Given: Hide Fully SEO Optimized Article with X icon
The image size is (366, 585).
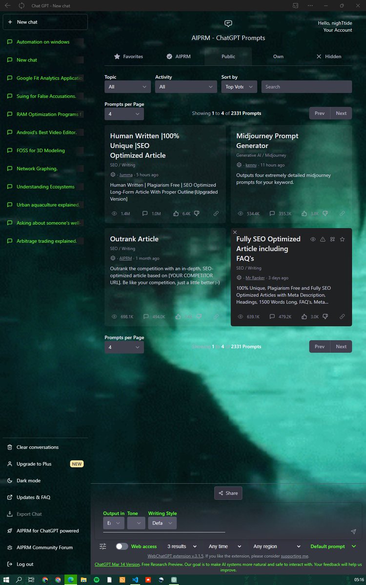Looking at the screenshot, I should (235, 232).
